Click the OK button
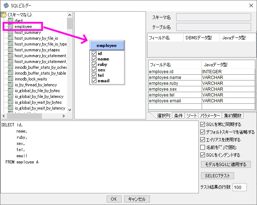 coord(114,199)
